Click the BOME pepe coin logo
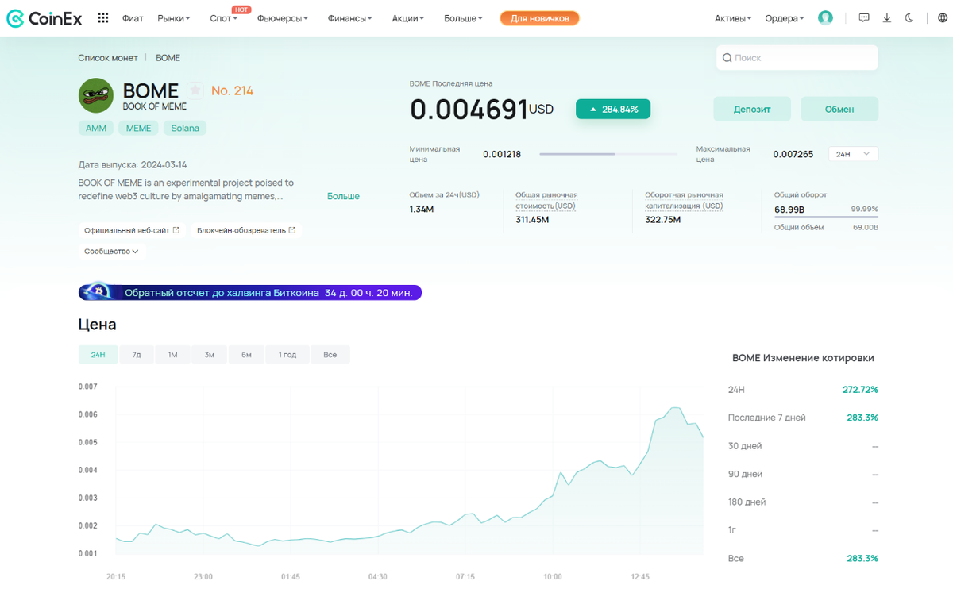The height and width of the screenshot is (608, 953). coord(96,95)
